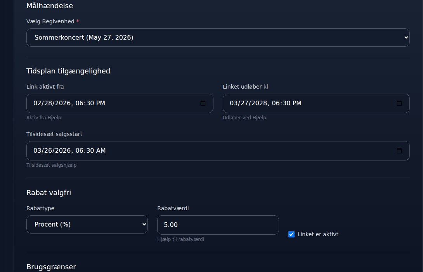
Task: Click the 'Udløber ved Hjælp' hint text
Action: (244, 117)
